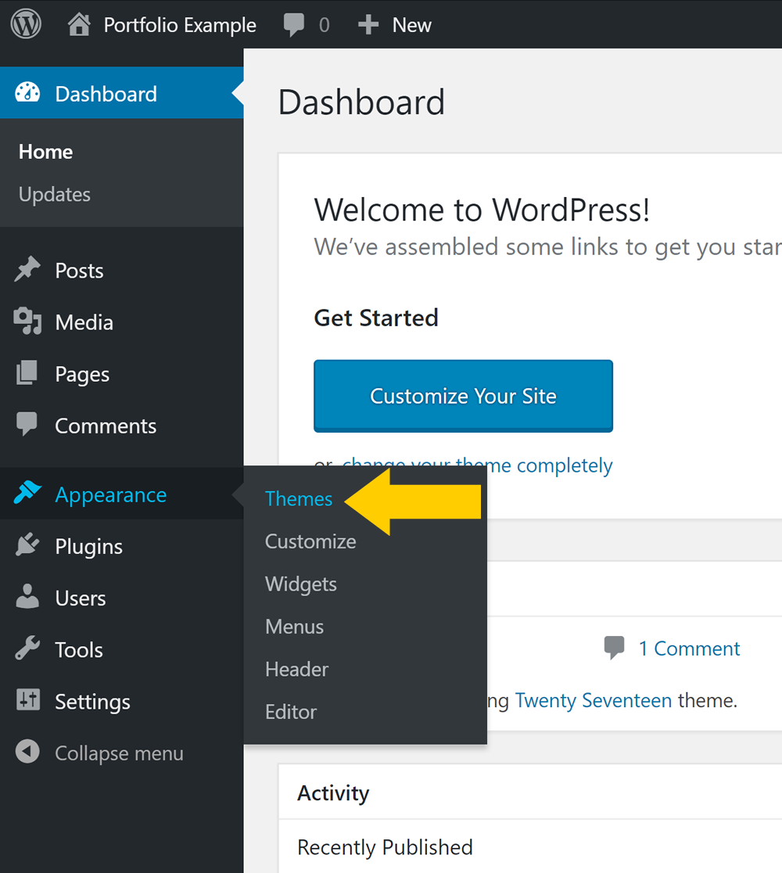Click comment bubble icon beside 1 Comment
Image resolution: width=782 pixels, height=873 pixels.
click(614, 648)
